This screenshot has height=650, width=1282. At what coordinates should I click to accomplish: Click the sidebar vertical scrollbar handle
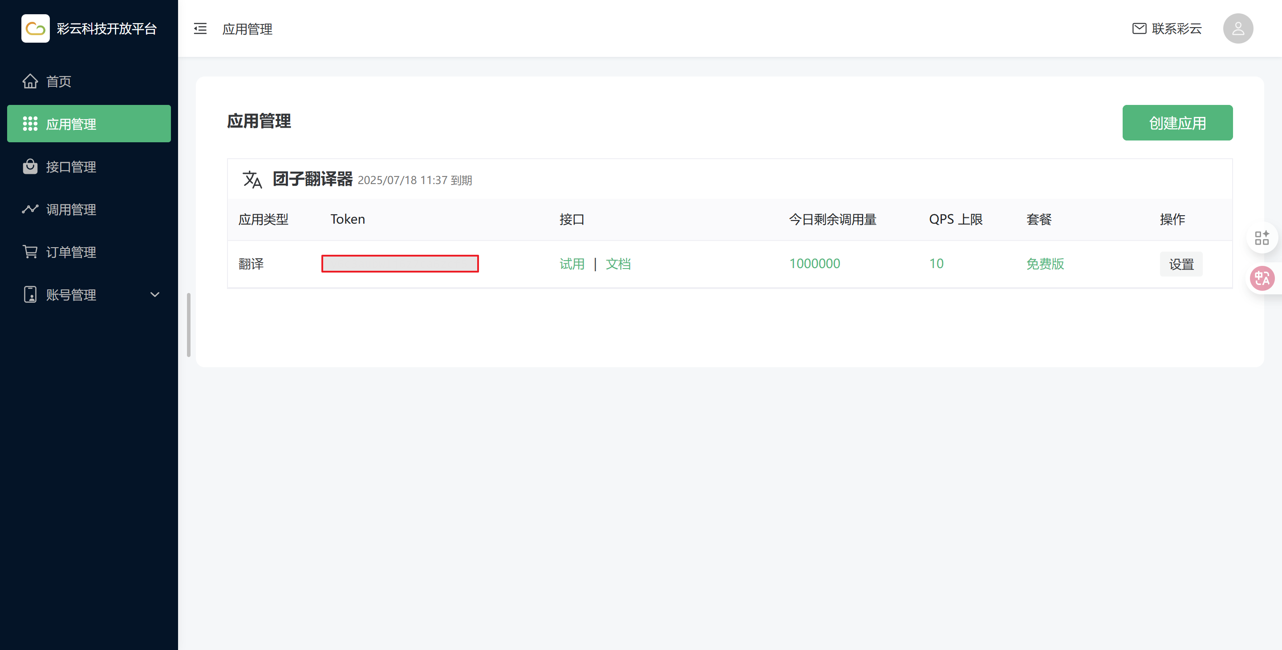[x=189, y=325]
